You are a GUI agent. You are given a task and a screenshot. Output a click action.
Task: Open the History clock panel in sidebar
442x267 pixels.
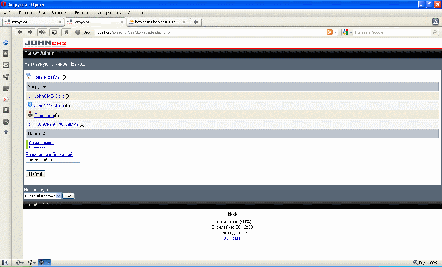tap(6, 122)
